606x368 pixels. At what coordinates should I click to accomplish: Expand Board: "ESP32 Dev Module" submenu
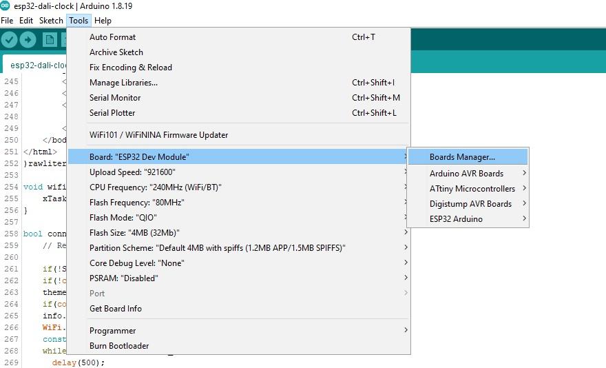(238, 156)
